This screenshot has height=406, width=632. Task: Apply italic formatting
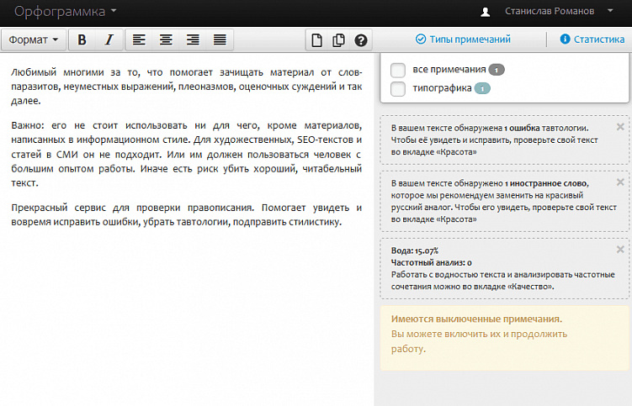pyautogui.click(x=109, y=40)
